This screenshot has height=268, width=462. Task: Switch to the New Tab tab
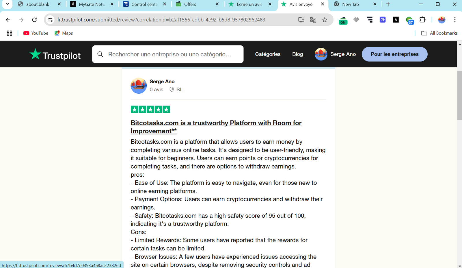point(351,4)
